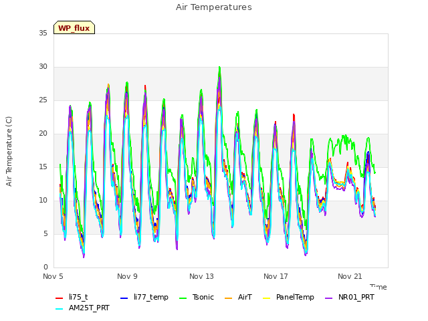Click the cyan AM25T_PRT legend swatch
The image size is (428, 321).
click(60, 309)
